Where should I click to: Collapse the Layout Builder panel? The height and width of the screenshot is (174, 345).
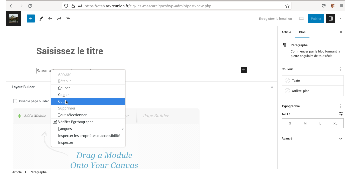click(x=272, y=87)
